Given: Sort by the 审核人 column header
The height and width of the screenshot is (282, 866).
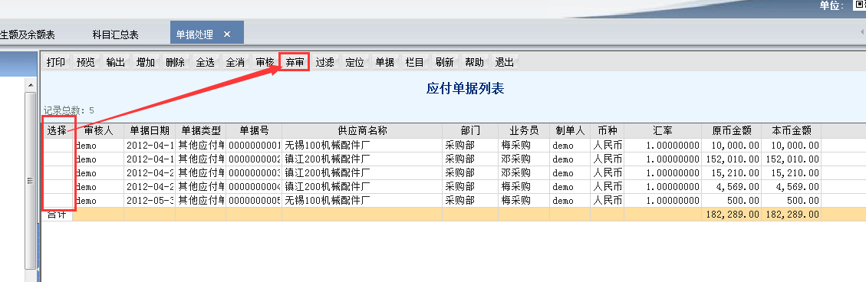Looking at the screenshot, I should coord(99,131).
